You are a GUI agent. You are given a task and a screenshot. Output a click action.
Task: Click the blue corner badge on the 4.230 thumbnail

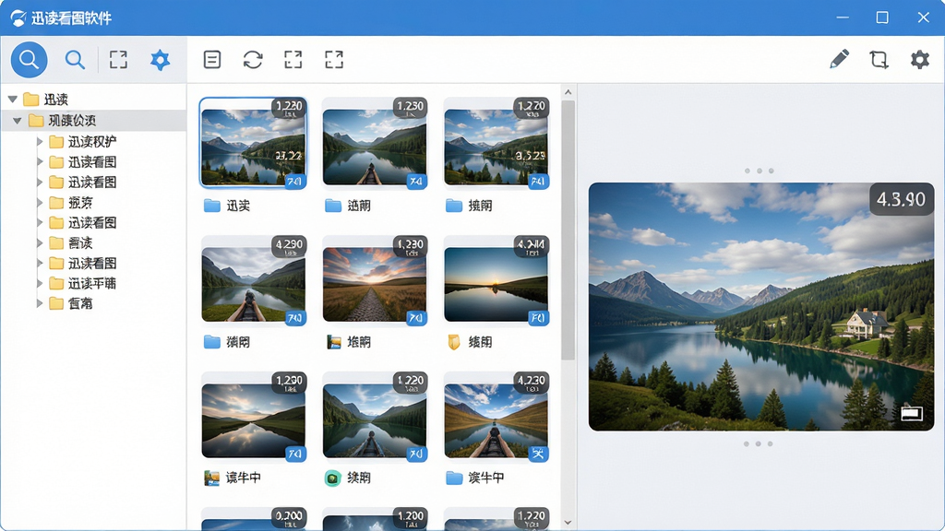pos(538,454)
